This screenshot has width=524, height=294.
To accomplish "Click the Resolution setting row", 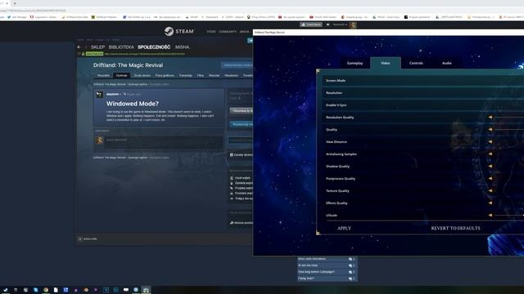I will coord(422,92).
